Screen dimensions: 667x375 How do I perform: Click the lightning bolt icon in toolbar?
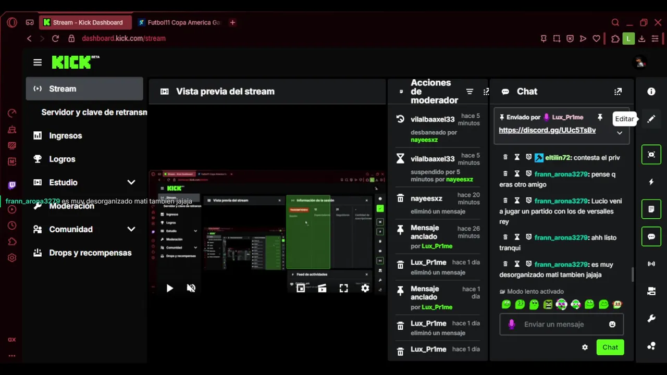click(x=651, y=182)
